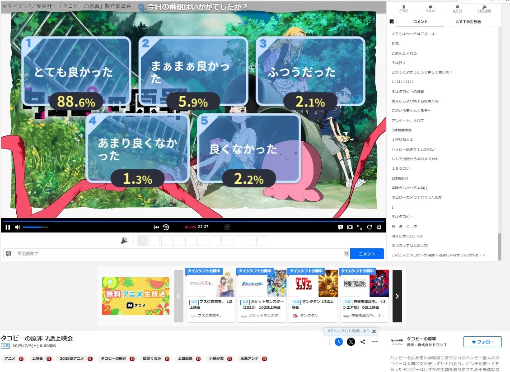Vote option 1 とても良かった
510x372 pixels.
pos(76,71)
